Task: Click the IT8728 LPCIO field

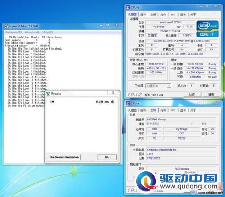Action: 182,138
